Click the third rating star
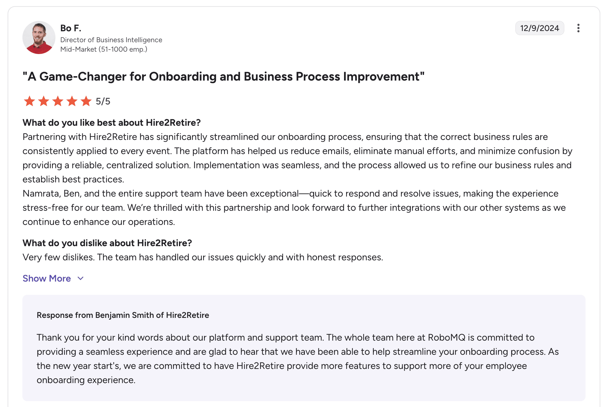This screenshot has height=407, width=610. 58,101
